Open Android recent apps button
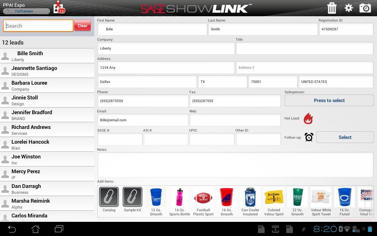The width and height of the screenshot is (377, 236). click(x=59, y=229)
